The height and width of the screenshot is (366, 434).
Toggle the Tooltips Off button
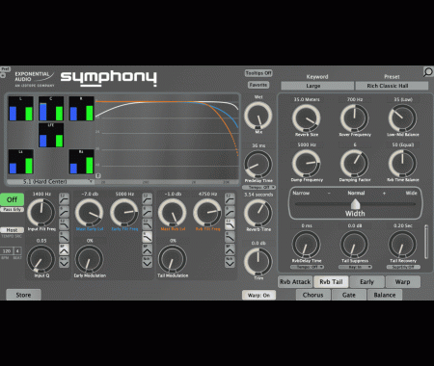click(258, 73)
